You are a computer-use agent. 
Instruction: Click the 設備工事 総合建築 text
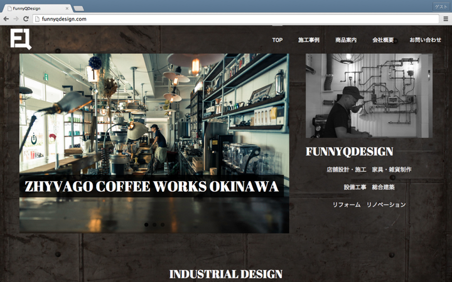coord(369,187)
